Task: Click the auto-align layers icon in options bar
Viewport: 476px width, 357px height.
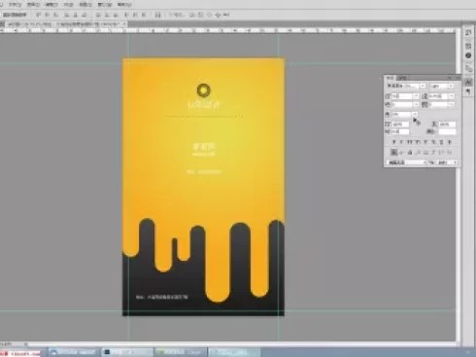Action: [157, 15]
